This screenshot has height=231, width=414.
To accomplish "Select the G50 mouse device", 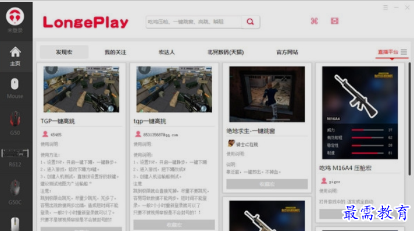I will click(15, 123).
